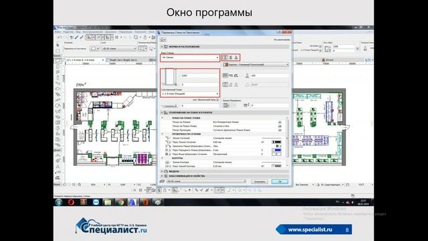Select the Показ на Этажах row
428x241 pixels.
coord(223,122)
